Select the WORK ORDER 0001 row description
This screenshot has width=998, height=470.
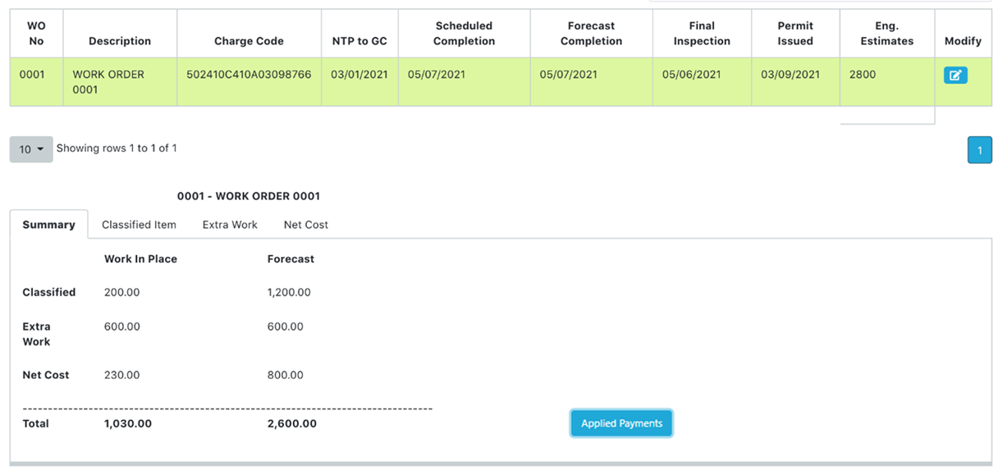[108, 82]
